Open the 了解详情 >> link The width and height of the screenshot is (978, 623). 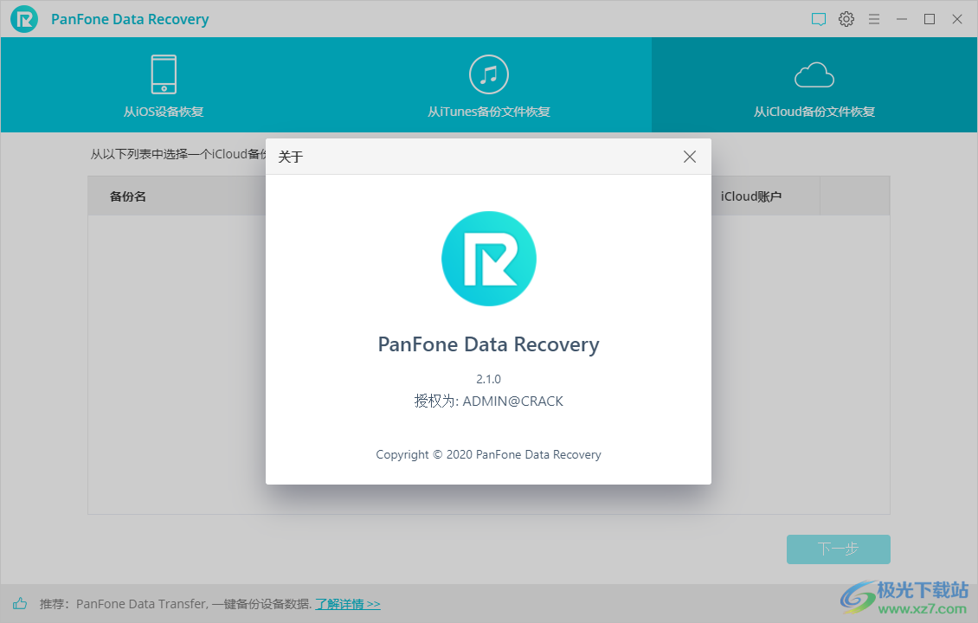347,604
